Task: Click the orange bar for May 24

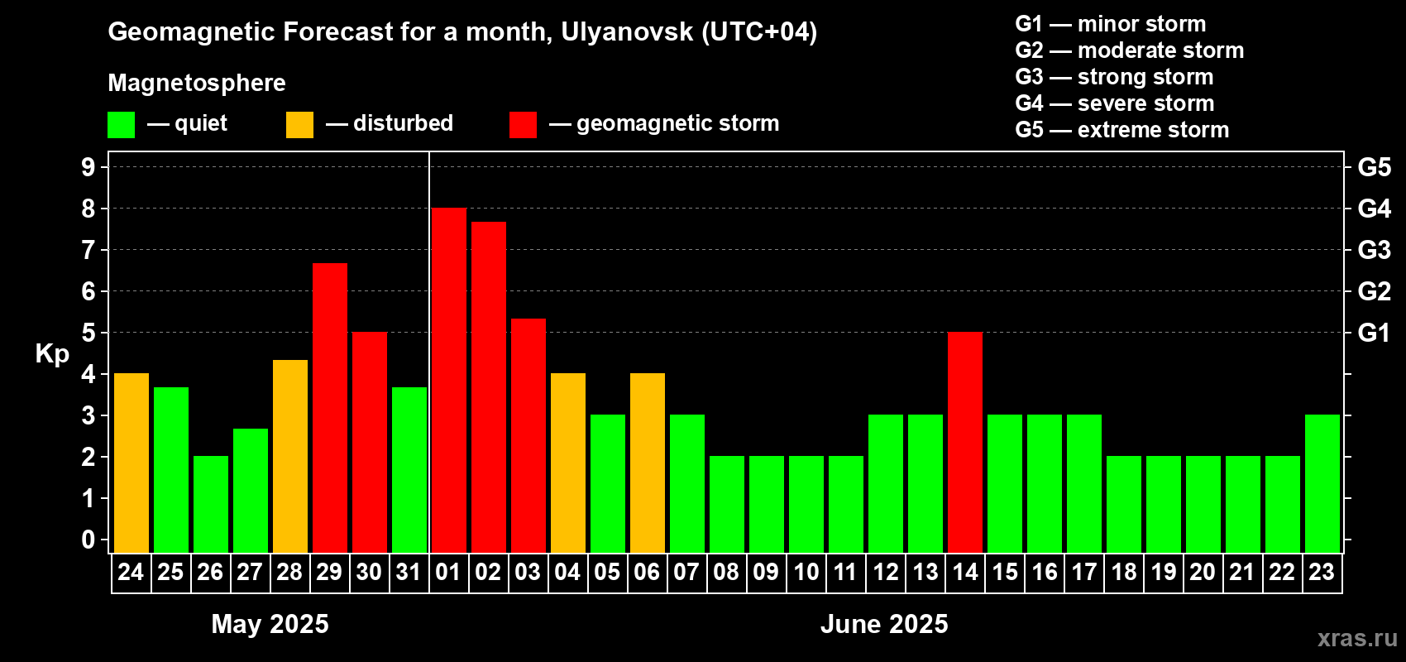Action: pyautogui.click(x=131, y=463)
